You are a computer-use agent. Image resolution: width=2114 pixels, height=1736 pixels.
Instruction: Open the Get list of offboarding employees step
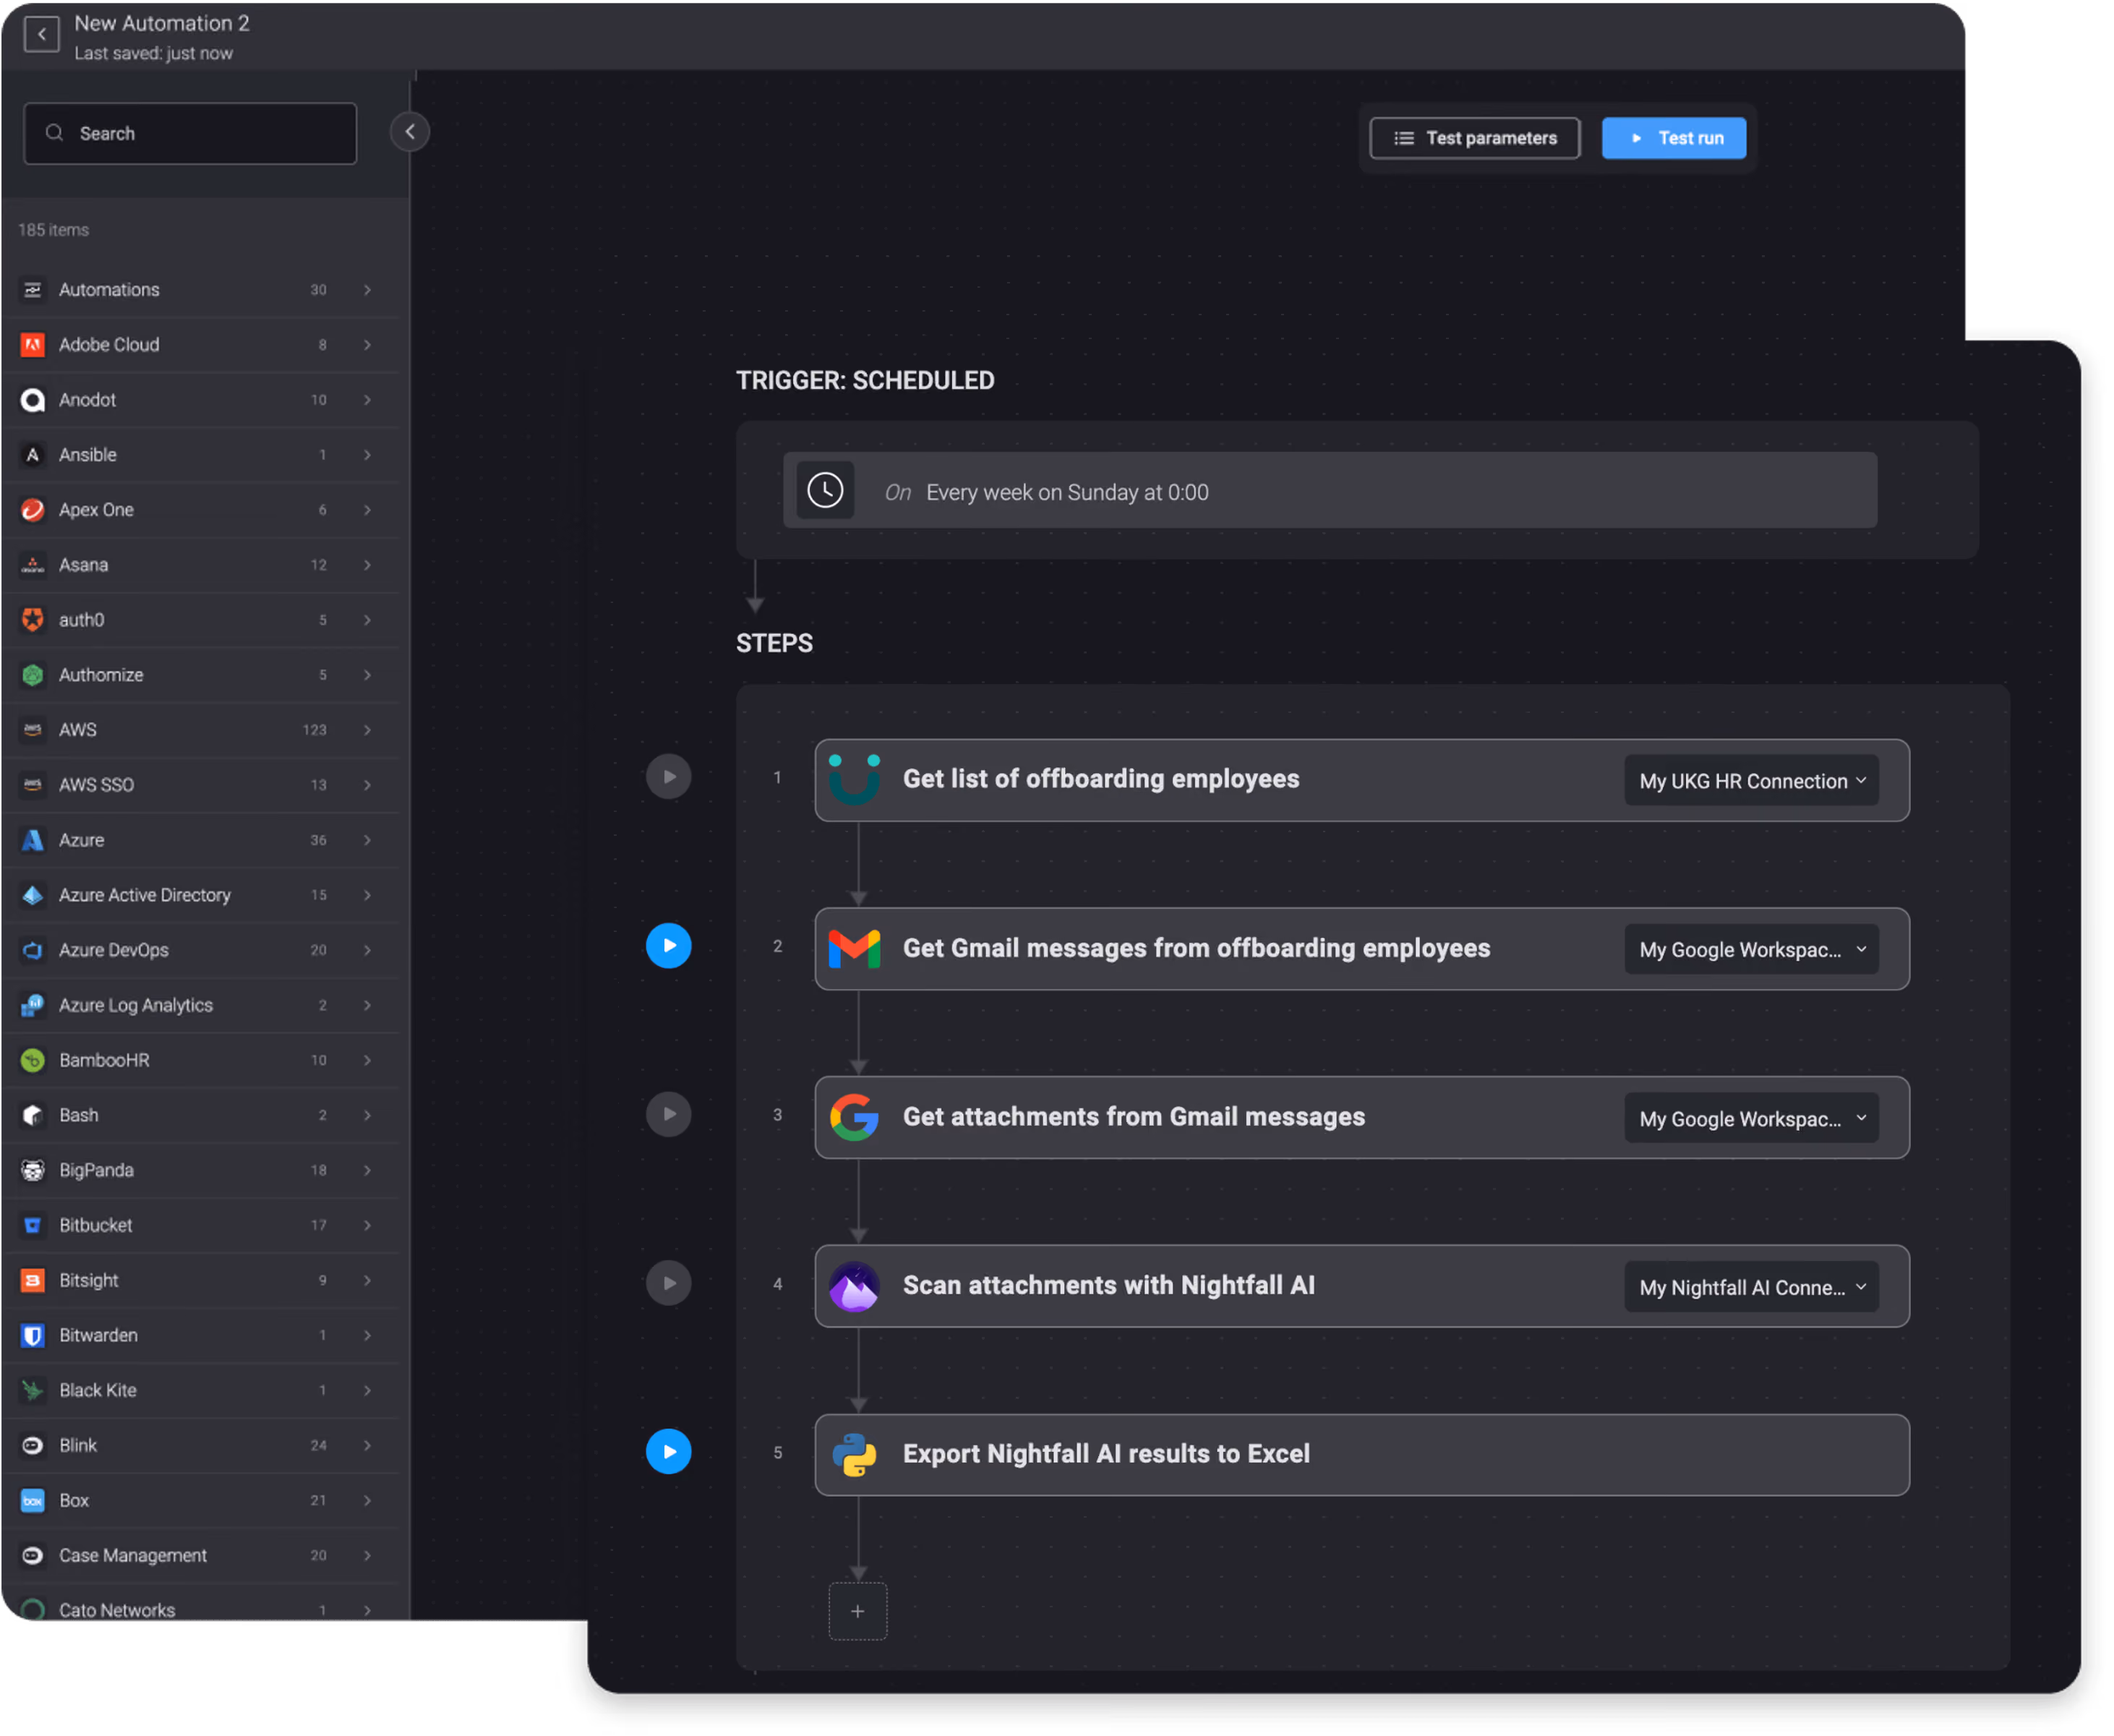[x=1363, y=781]
